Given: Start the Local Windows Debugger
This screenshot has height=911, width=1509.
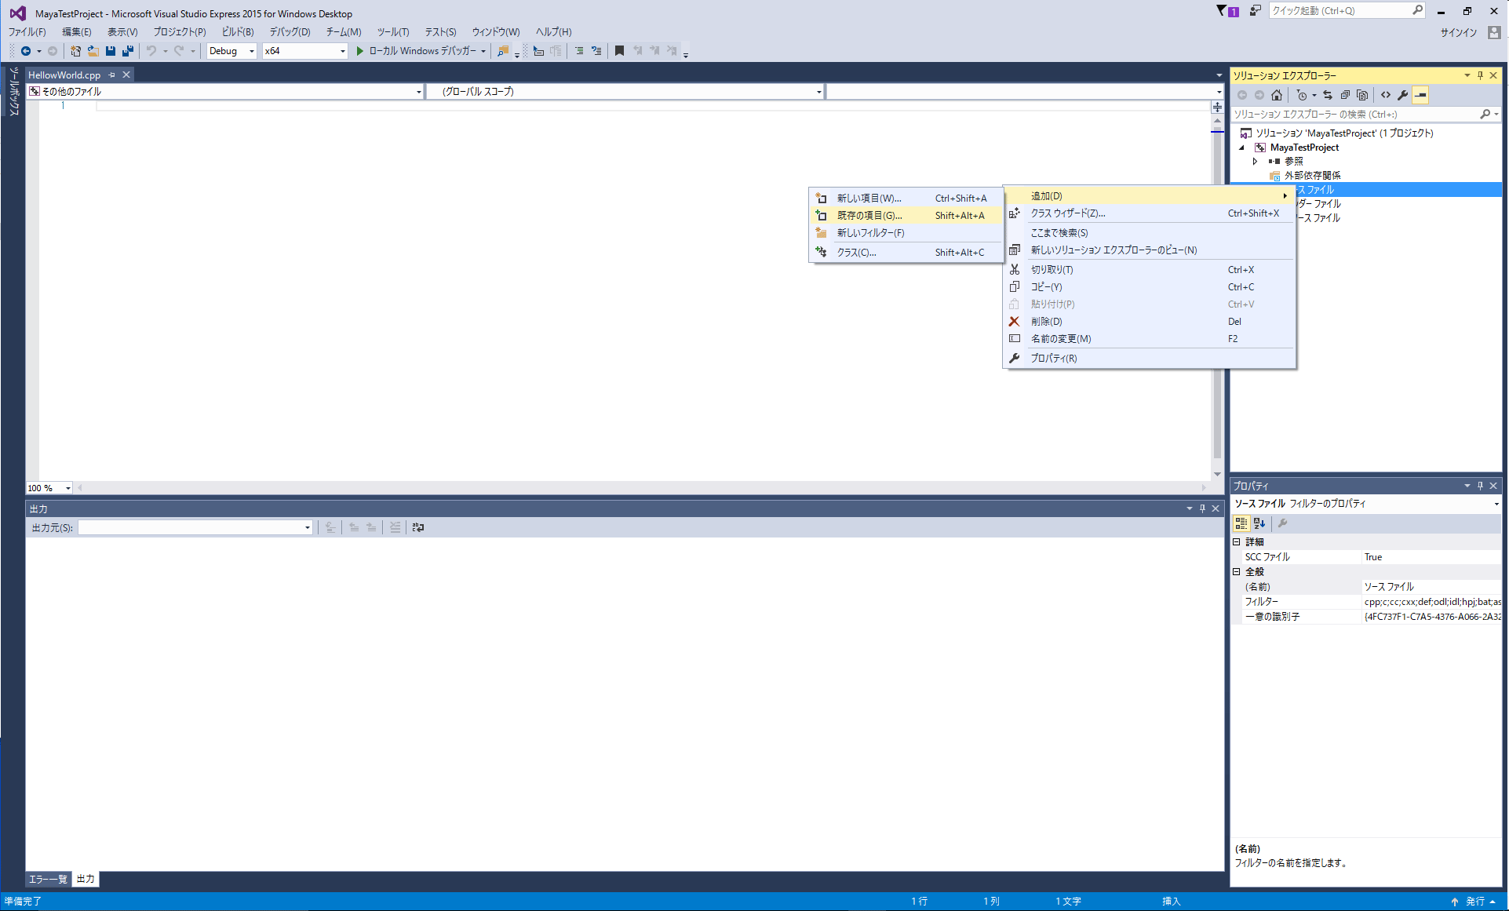Looking at the screenshot, I should click(360, 51).
